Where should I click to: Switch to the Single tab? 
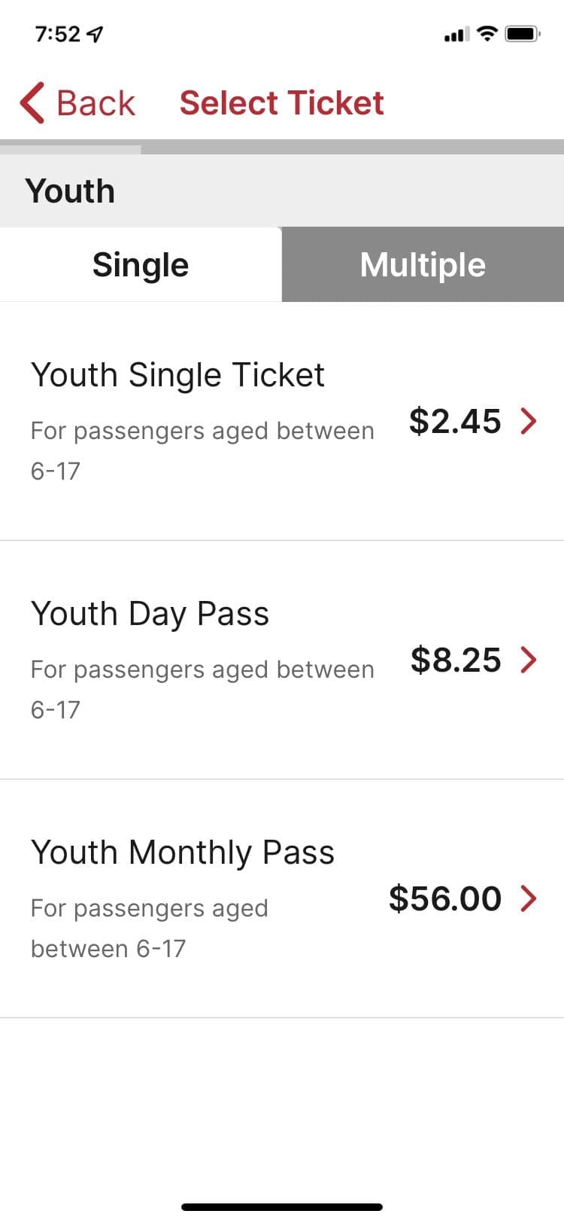pyautogui.click(x=141, y=265)
